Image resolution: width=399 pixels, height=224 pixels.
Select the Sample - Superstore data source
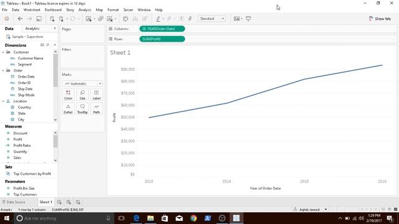pyautogui.click(x=27, y=37)
